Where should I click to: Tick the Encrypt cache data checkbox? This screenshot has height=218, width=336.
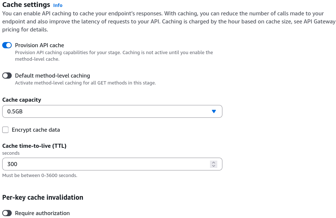click(5, 129)
